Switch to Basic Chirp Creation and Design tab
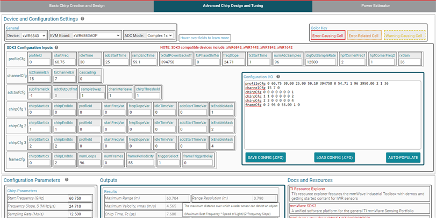This screenshot has height=218, width=436. pyautogui.click(x=77, y=5)
